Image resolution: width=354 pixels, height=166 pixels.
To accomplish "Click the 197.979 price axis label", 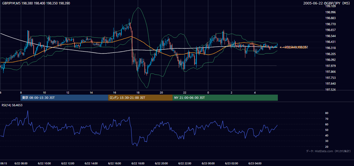I will click(330, 66).
